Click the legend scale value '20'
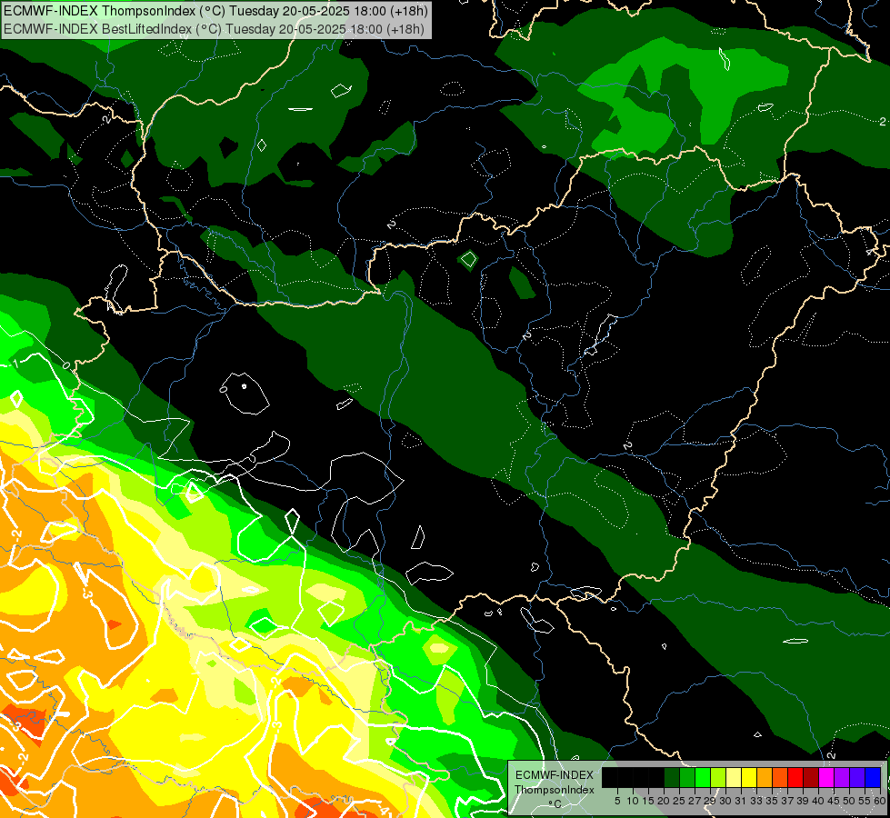Viewport: 890px width, 818px height. 664,801
